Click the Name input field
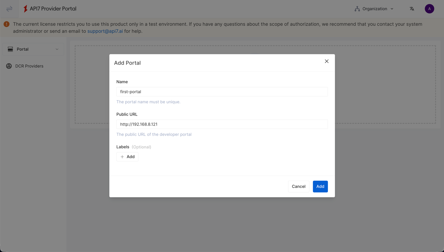The height and width of the screenshot is (252, 444). click(222, 92)
